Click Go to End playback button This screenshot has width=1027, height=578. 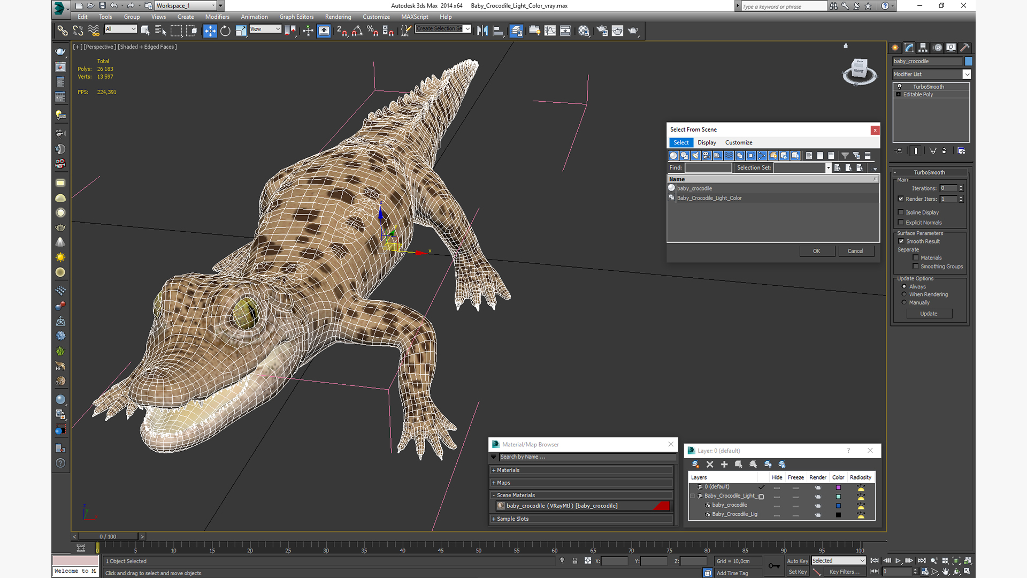click(921, 561)
